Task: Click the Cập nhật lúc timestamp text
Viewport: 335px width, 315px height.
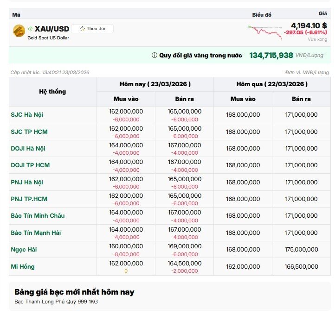Action: [x=50, y=72]
